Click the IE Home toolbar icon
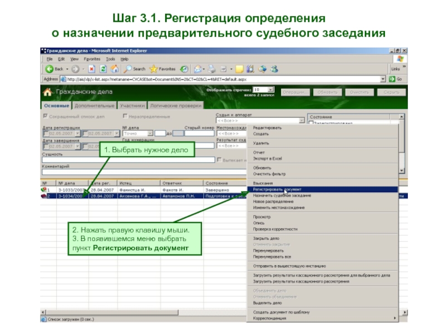The image size is (445, 333). point(115,69)
